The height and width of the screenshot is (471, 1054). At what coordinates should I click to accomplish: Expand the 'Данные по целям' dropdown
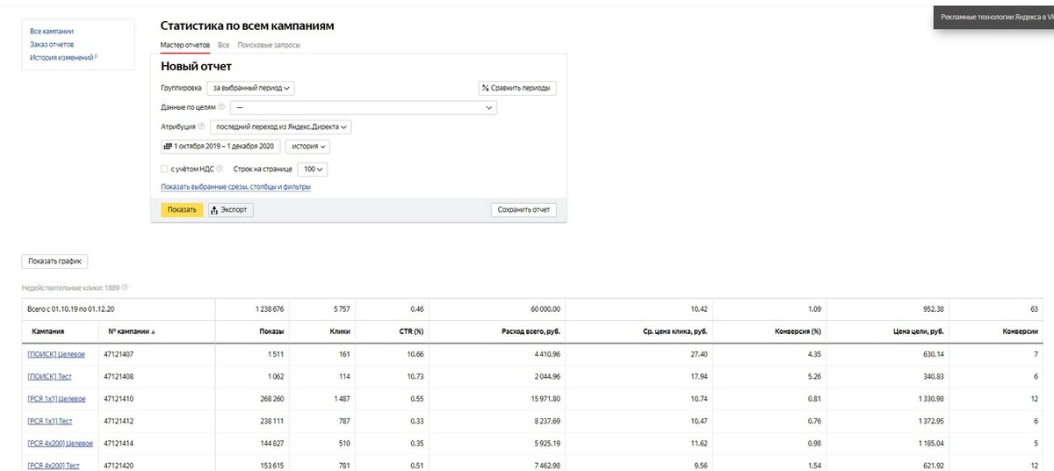coord(364,107)
